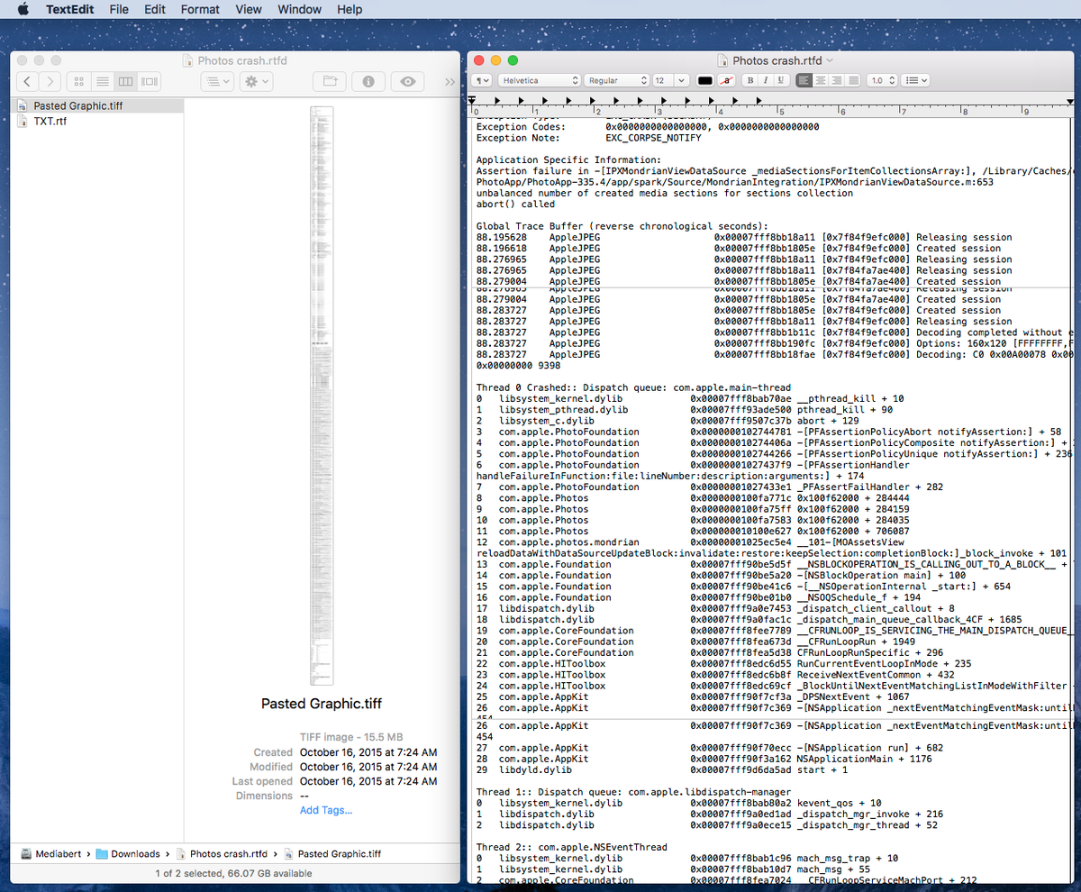Open View menu
This screenshot has height=892, width=1081.
(x=249, y=9)
